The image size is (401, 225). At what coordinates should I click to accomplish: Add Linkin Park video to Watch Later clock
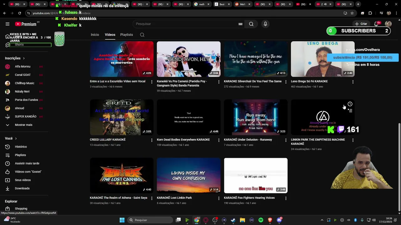[350, 104]
